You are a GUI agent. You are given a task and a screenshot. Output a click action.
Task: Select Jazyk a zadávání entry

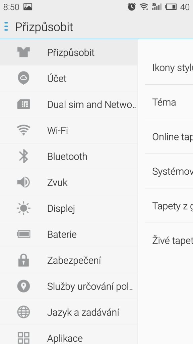click(x=68, y=312)
